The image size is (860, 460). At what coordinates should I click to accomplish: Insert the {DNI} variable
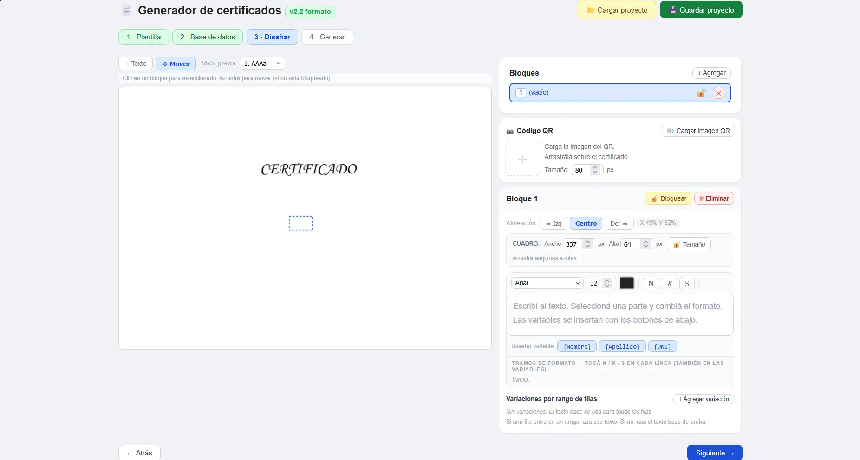[663, 346]
